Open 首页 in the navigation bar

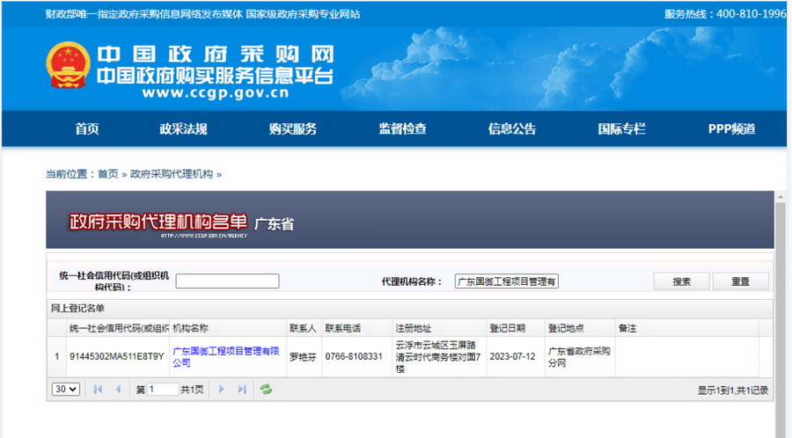87,129
